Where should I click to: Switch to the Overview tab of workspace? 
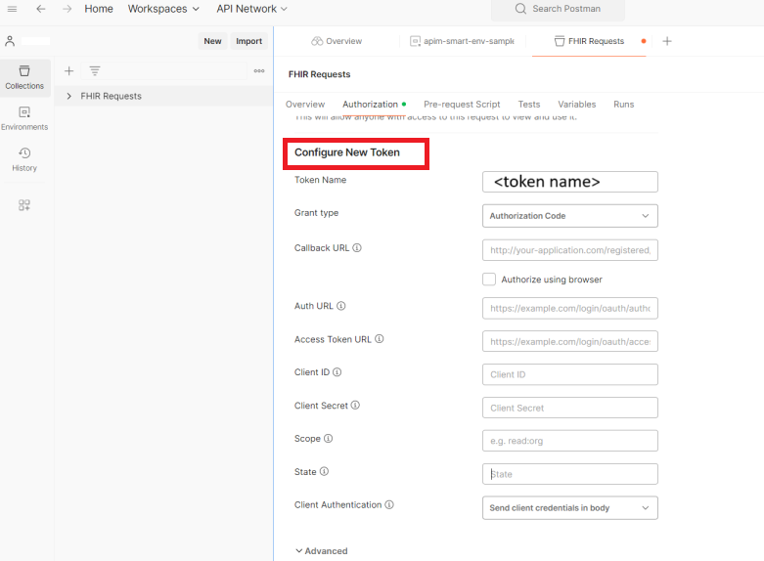click(x=337, y=41)
